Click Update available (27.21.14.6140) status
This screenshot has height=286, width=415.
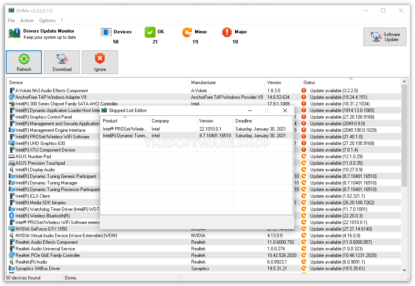click(x=341, y=229)
